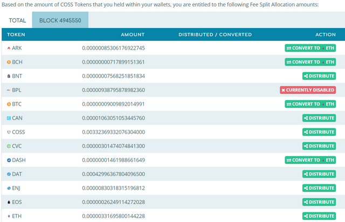Distribute the DAT allocation
Image resolution: width=345 pixels, height=222 pixels.
pyautogui.click(x=319, y=174)
